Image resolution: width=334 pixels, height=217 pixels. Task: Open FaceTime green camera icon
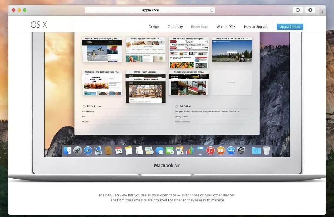pyautogui.click(x=170, y=151)
